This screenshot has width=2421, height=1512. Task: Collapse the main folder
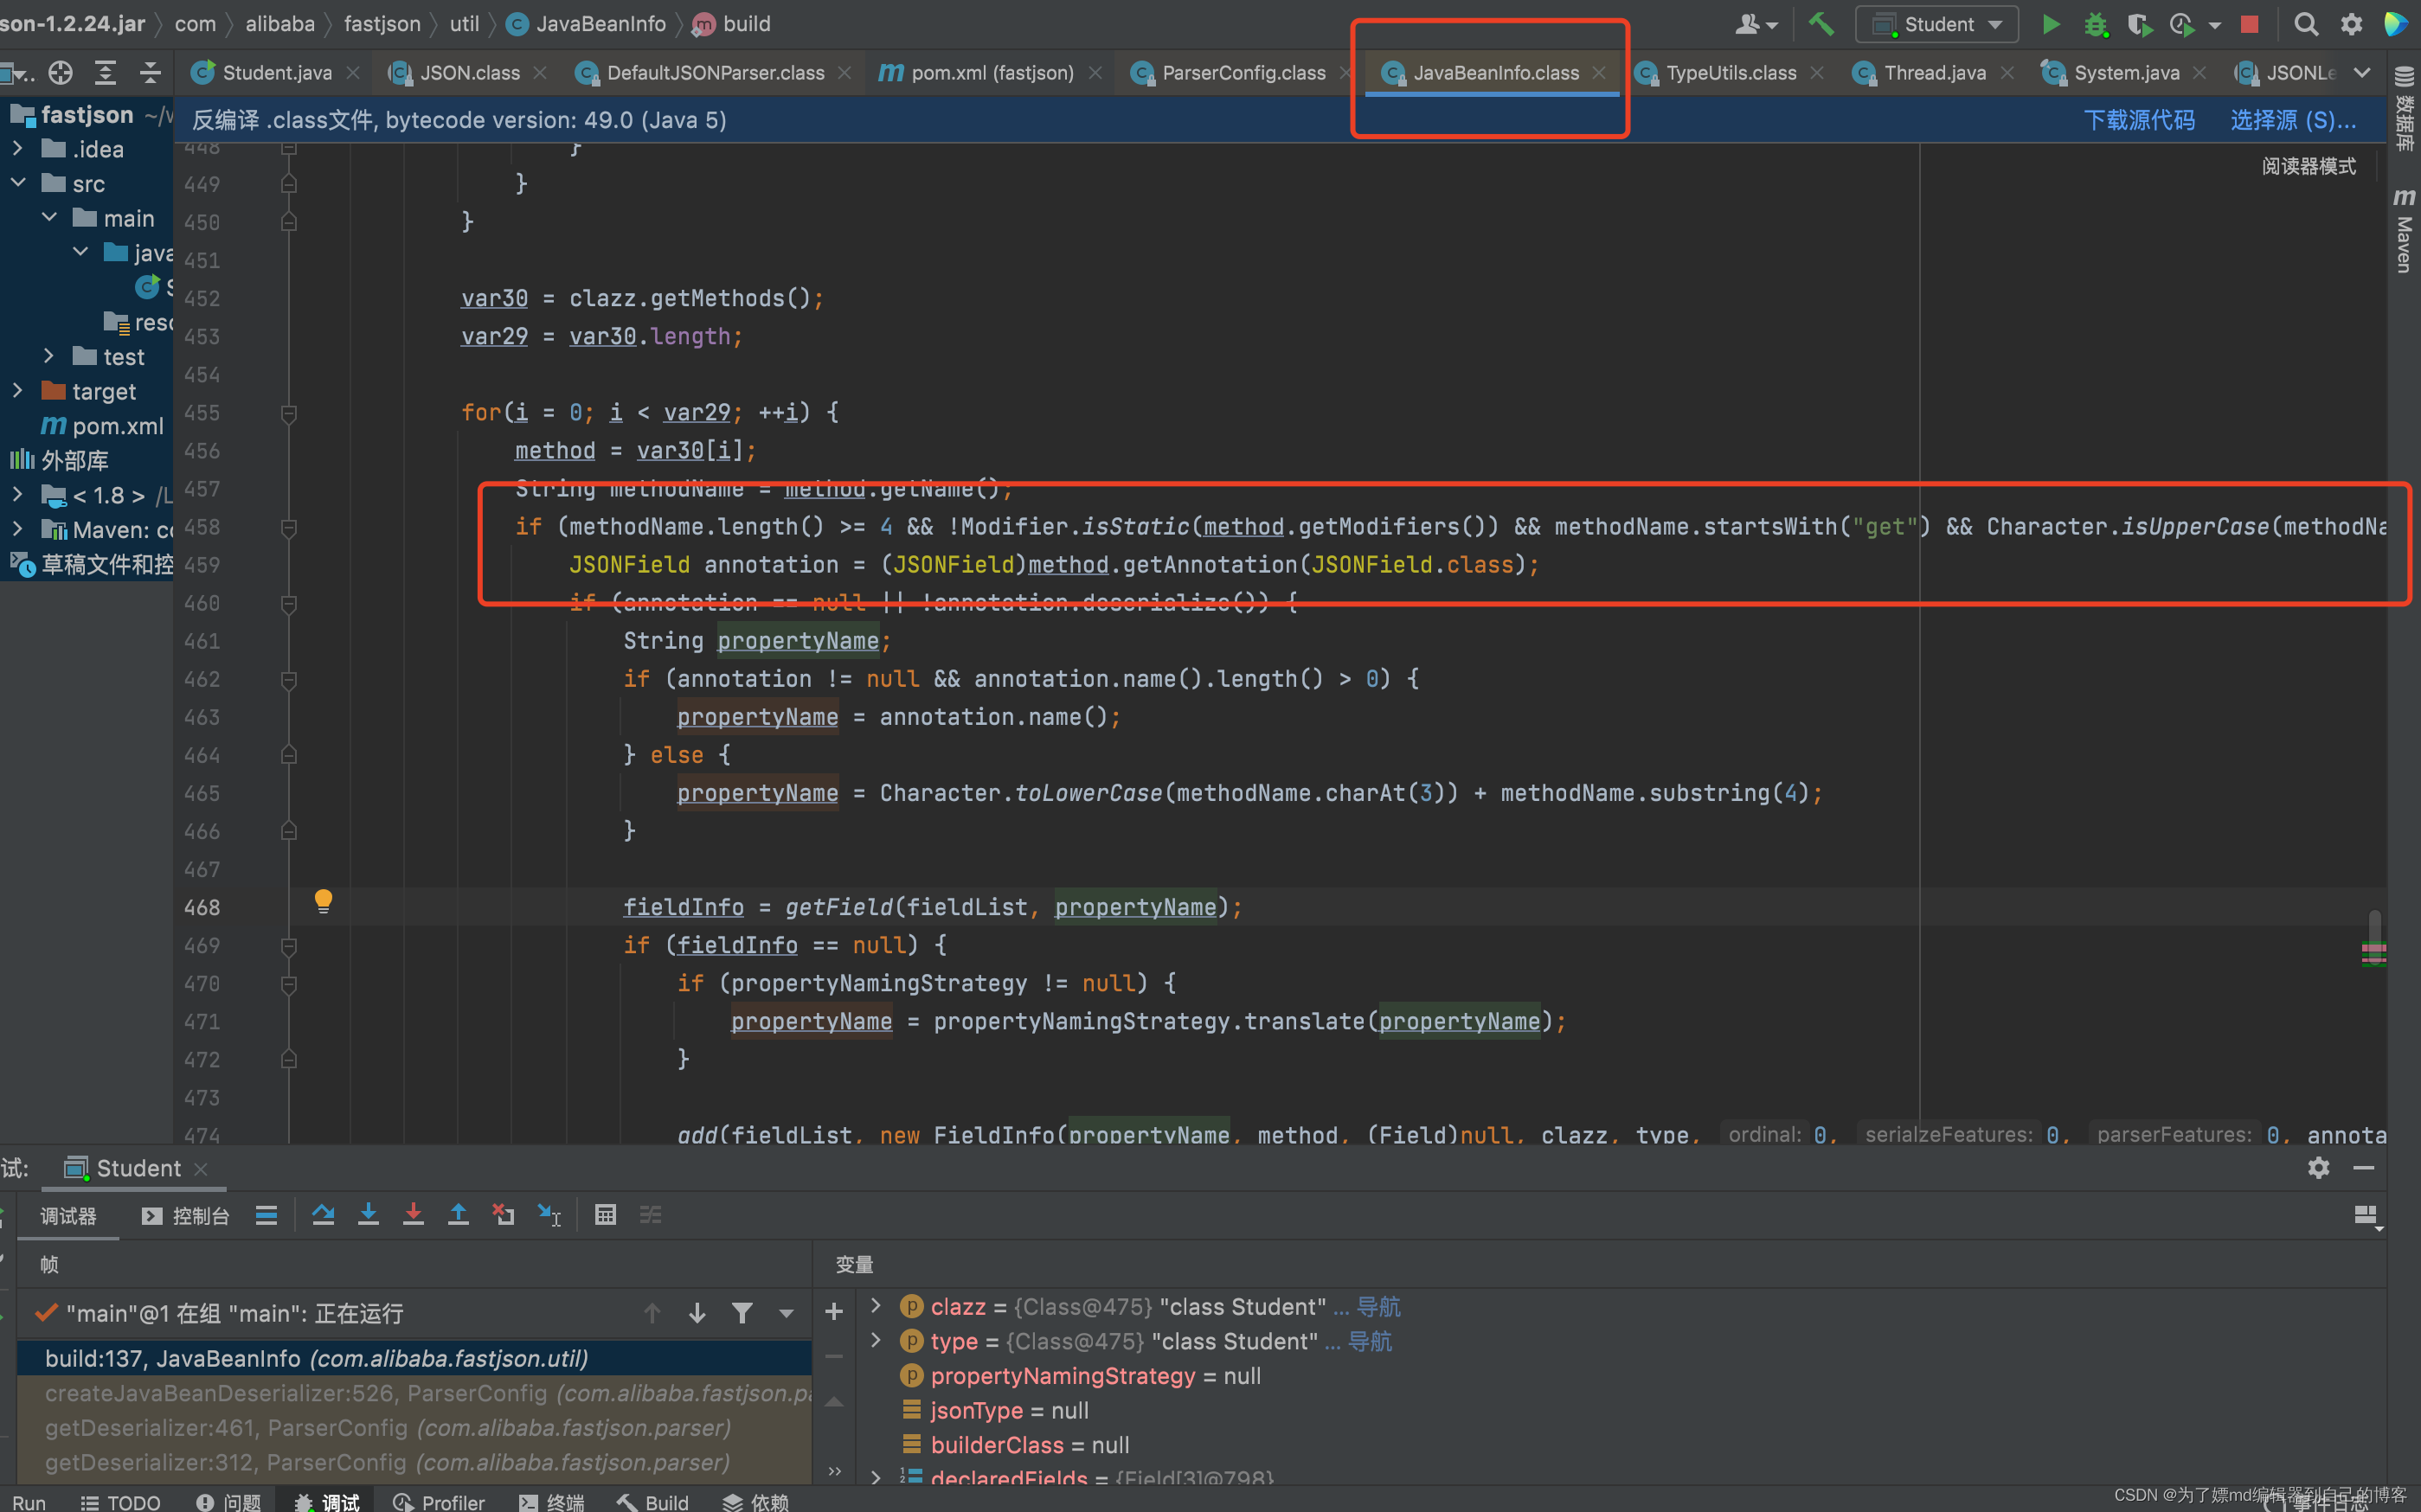tap(49, 217)
